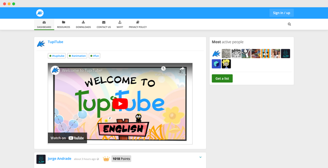
Task: Open the dark teal robot avatar in active people
Action: pos(286,53)
